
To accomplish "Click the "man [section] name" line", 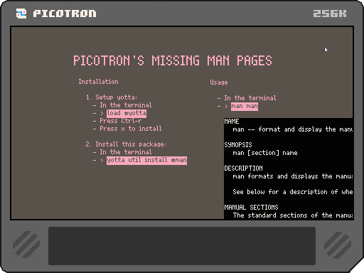I will [265, 153].
